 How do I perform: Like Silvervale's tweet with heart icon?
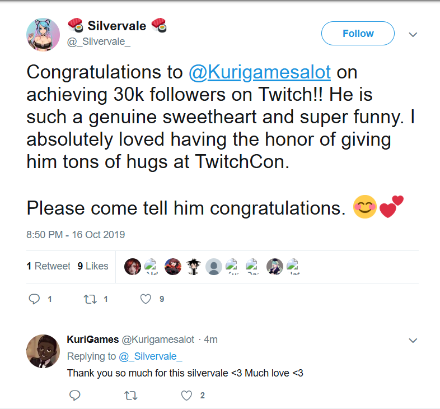coord(146,299)
